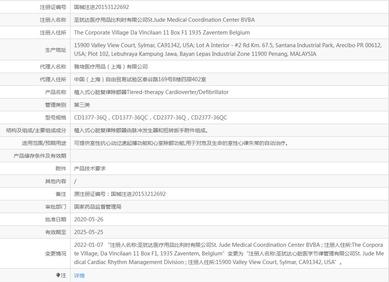
Task: Select registrant name St.Jude Medical Coordination Center BVBA
Action: [x=201, y=20]
